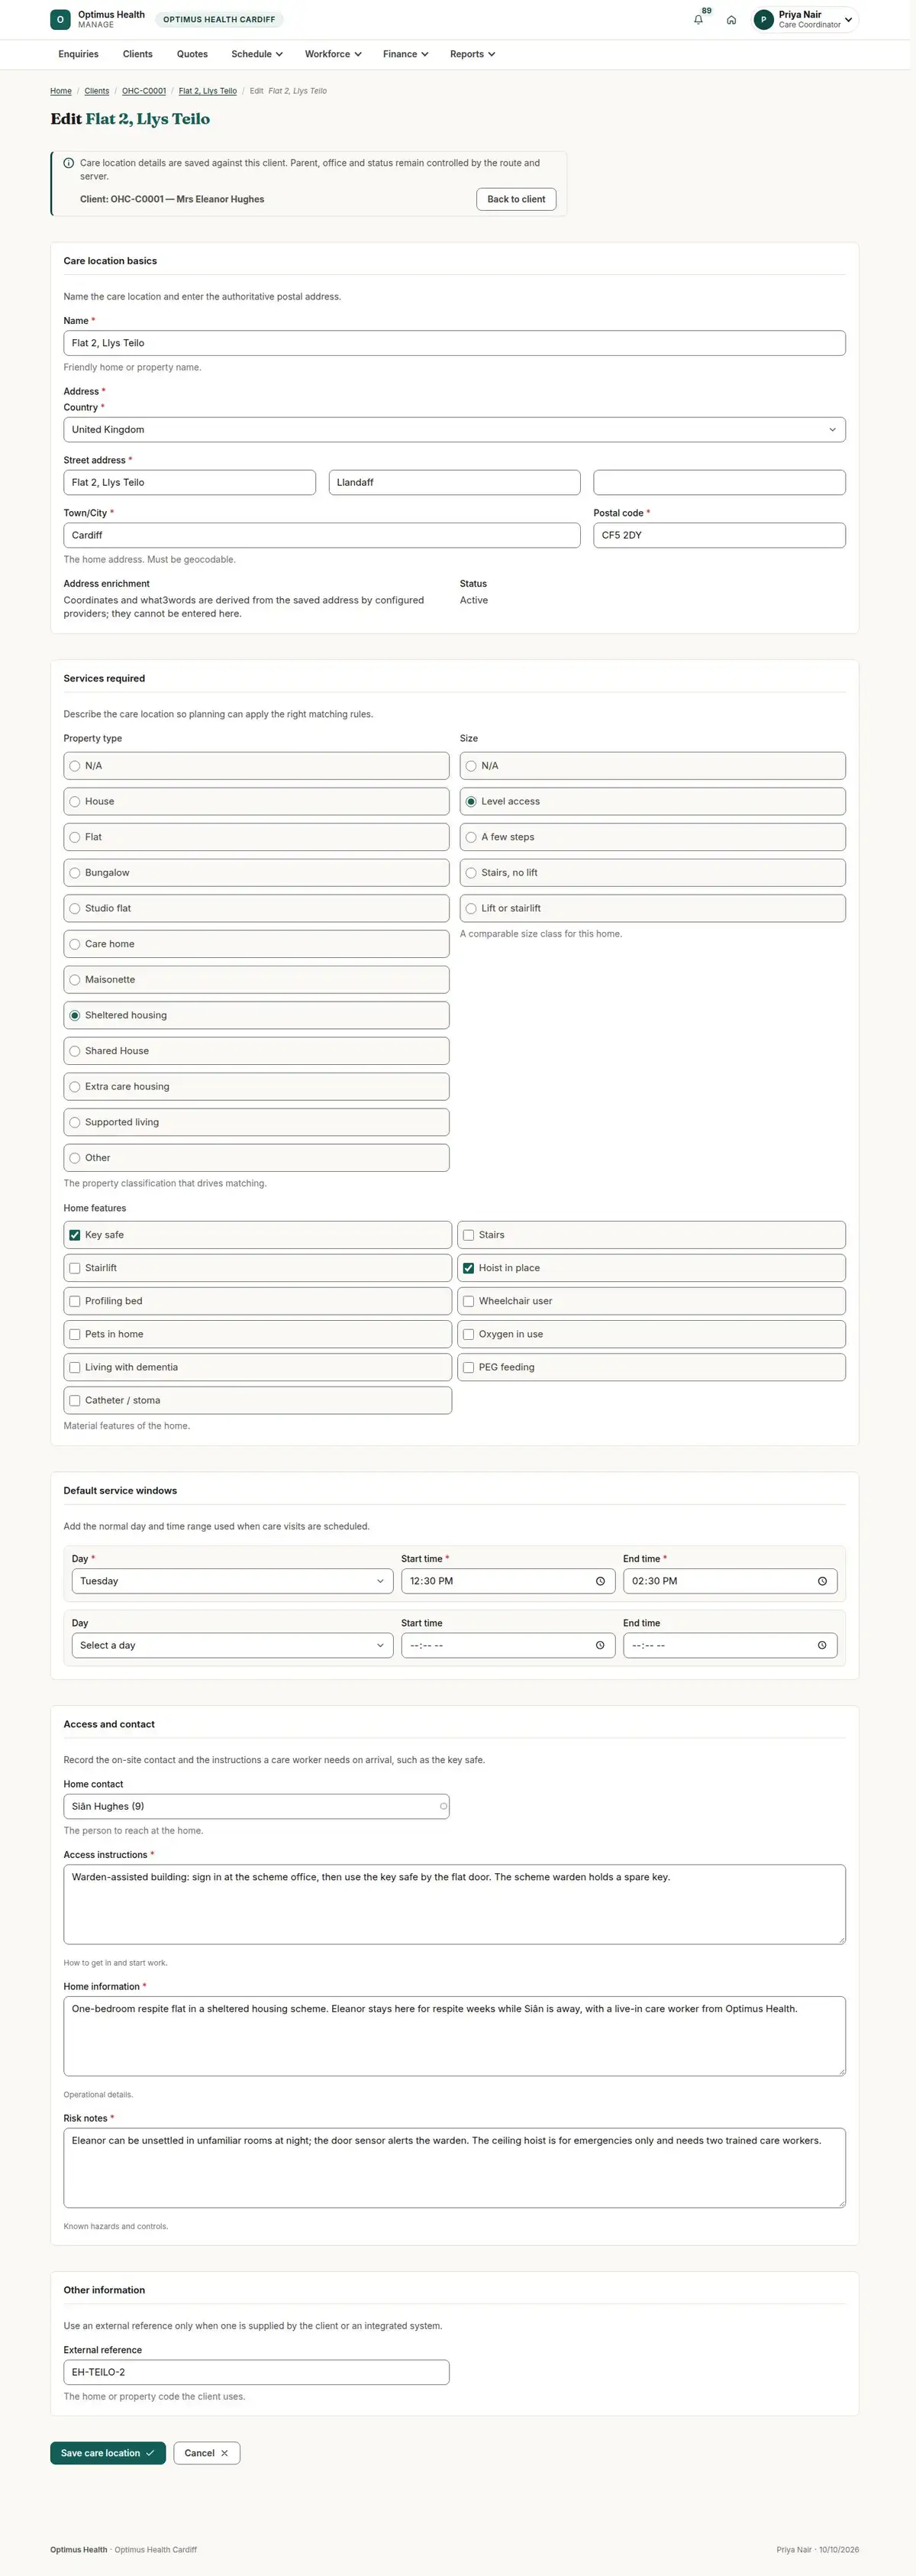Image resolution: width=916 pixels, height=2576 pixels.
Task: Click the Home contact field indicator icon
Action: (x=443, y=1806)
